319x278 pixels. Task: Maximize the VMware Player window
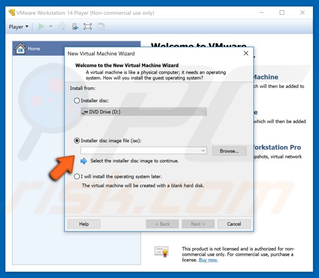pyautogui.click(x=282, y=13)
